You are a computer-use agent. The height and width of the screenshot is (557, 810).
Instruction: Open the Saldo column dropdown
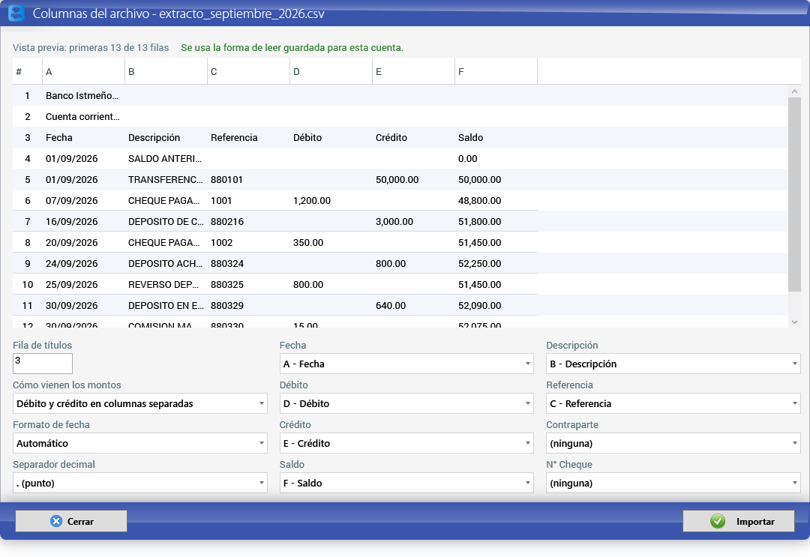[x=406, y=484]
